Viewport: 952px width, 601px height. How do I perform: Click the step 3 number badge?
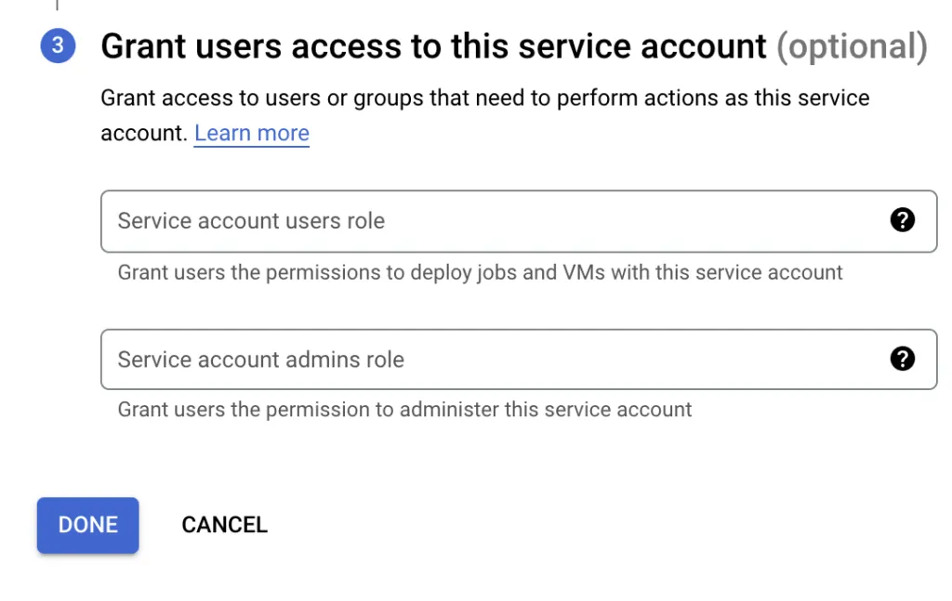click(58, 46)
